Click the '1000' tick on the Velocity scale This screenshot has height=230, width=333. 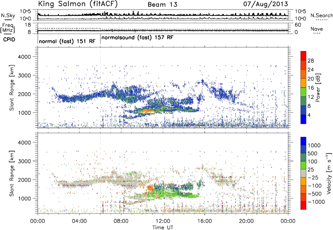pos(314,145)
